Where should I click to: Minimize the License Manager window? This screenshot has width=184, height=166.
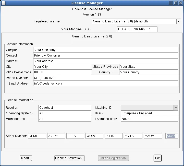pos(171,3)
